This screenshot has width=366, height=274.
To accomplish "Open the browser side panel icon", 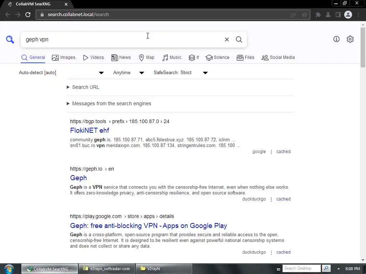I will point(338,15).
